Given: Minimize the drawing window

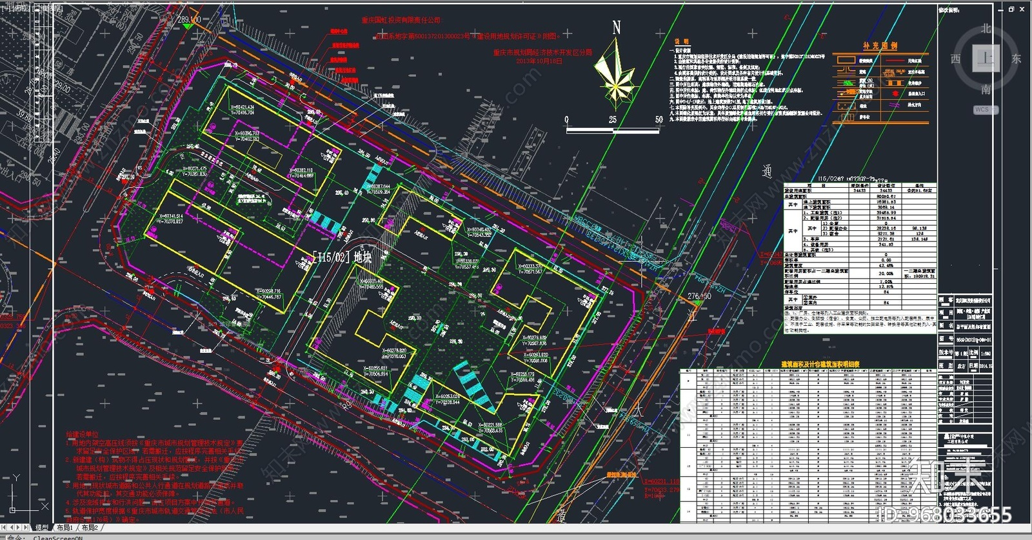Looking at the screenshot, I should pyautogui.click(x=999, y=9).
